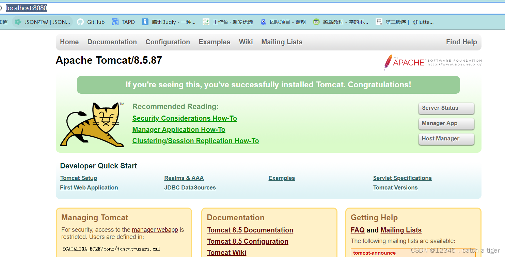Click the $CATALINA_HOME/conf/tomcat-users.xml path text
The image size is (505, 257).
(111, 249)
